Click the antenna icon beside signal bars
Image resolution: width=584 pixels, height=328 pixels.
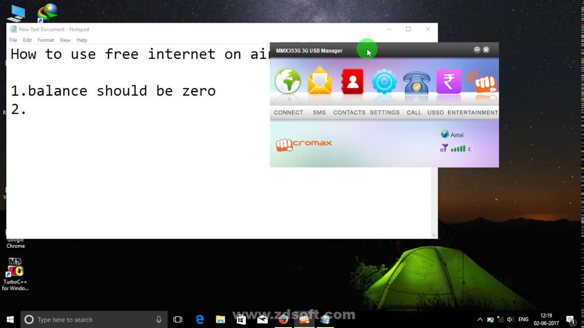pyautogui.click(x=444, y=148)
